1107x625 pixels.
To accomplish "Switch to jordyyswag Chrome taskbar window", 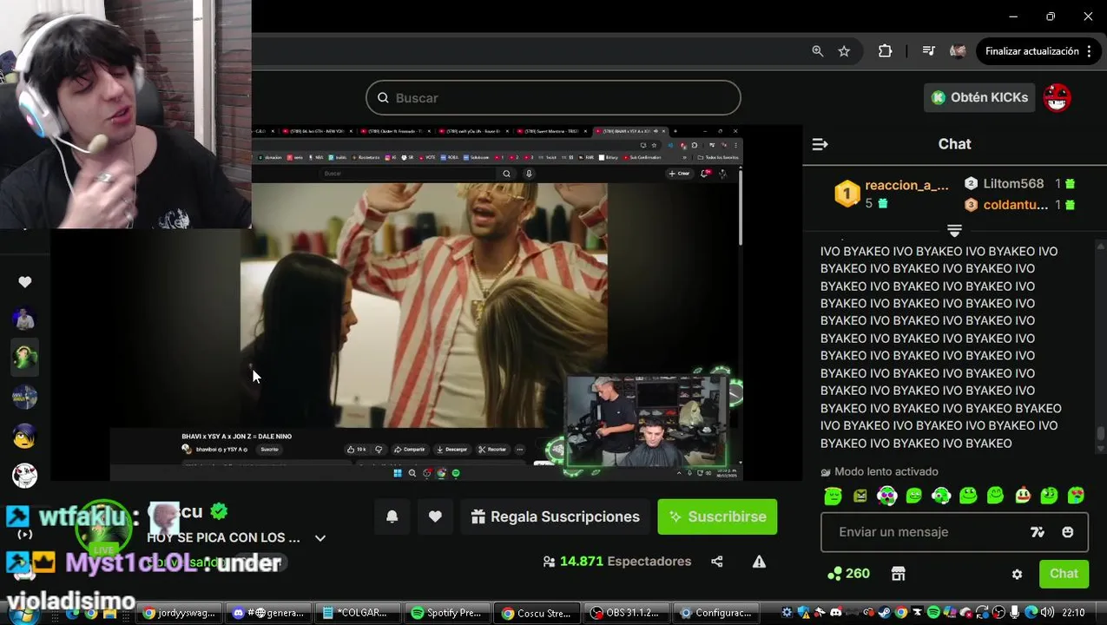I will 180,613.
